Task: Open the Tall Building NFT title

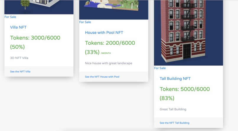Action: pyautogui.click(x=175, y=78)
